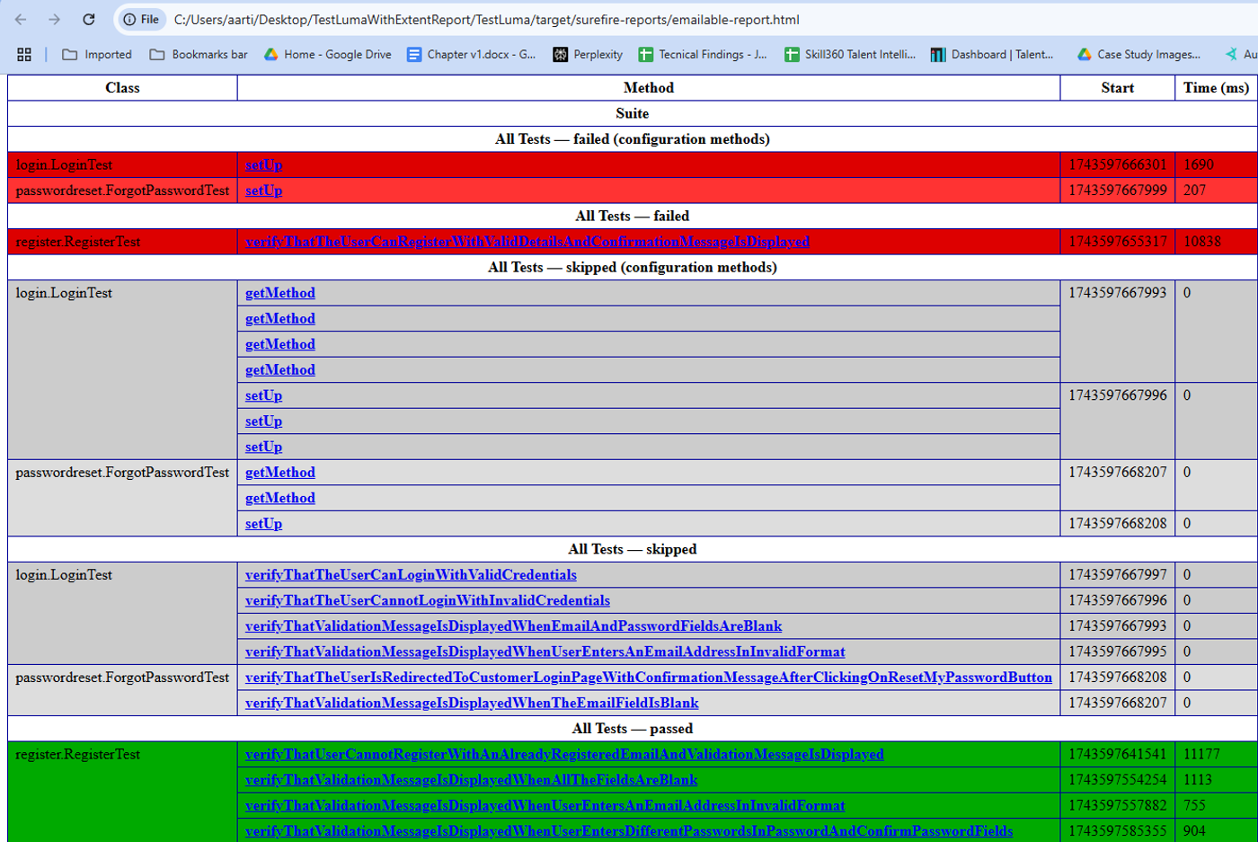Click the browser forward arrow

[x=54, y=19]
